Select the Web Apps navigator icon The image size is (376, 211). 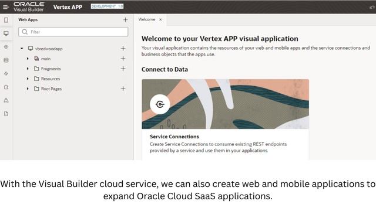[6, 33]
